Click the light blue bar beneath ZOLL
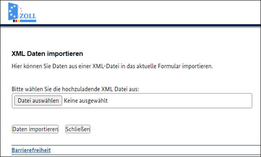The height and width of the screenshot is (157, 261). coord(28,21)
